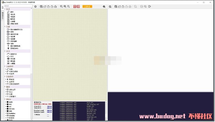Viewport: 215px width, 122px height.
Task: Click the first magnifier zoom icon
Action: pos(61,6)
